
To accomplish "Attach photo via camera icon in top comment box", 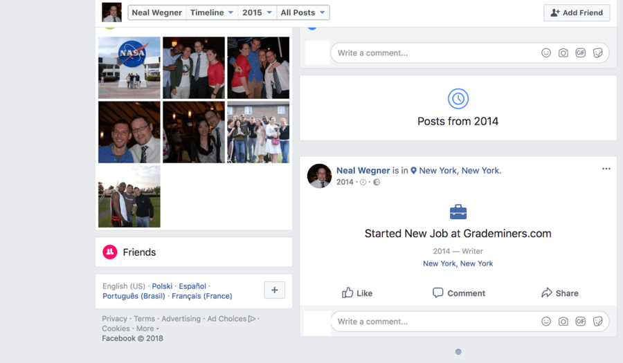I will point(563,53).
